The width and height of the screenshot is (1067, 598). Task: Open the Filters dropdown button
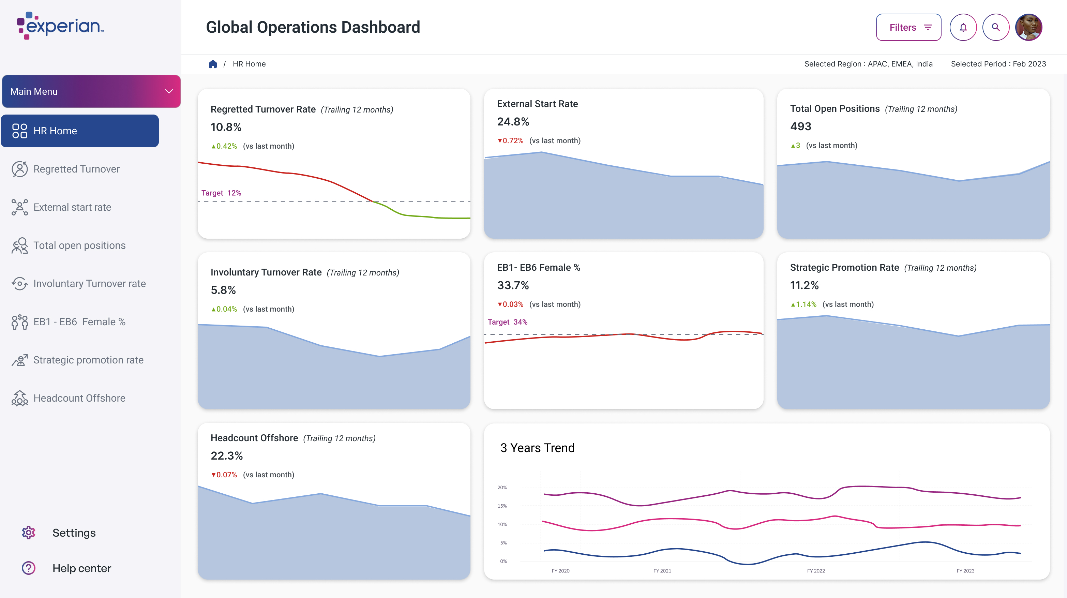(x=908, y=27)
